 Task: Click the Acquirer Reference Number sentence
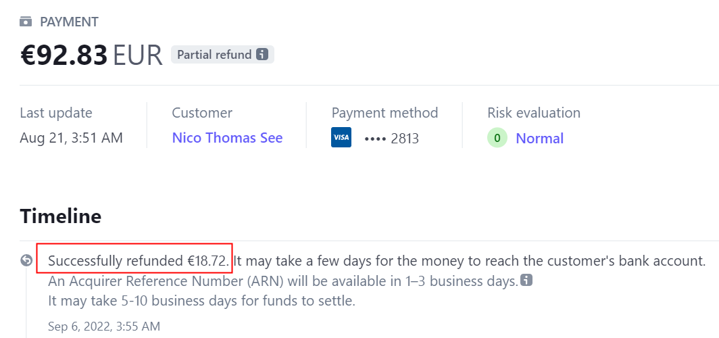tap(282, 280)
